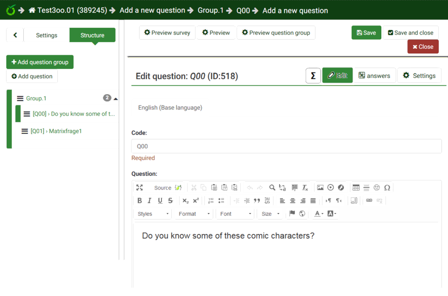Image resolution: width=448 pixels, height=296 pixels.
Task: Collapse the sidebar with back chevron
Action: [15, 35]
